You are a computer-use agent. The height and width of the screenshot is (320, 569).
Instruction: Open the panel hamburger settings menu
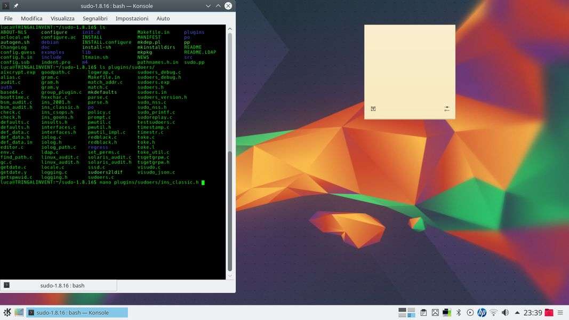(560, 313)
